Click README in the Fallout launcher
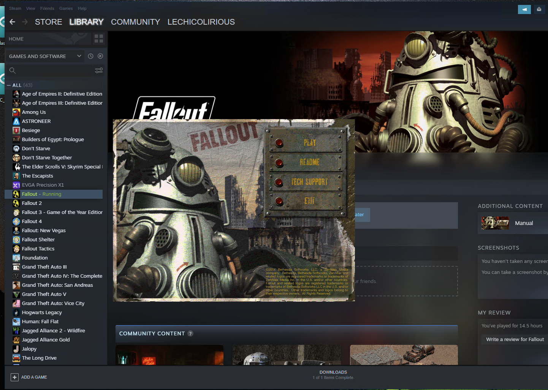This screenshot has height=390, width=548. point(306,162)
